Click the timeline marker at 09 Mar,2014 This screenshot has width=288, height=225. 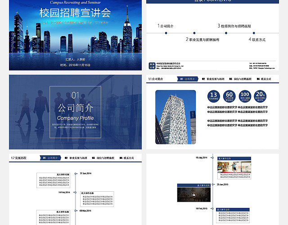click(x=76, y=211)
